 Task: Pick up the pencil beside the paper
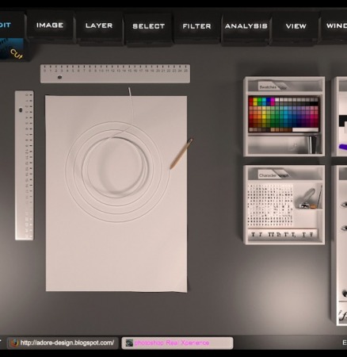point(181,154)
